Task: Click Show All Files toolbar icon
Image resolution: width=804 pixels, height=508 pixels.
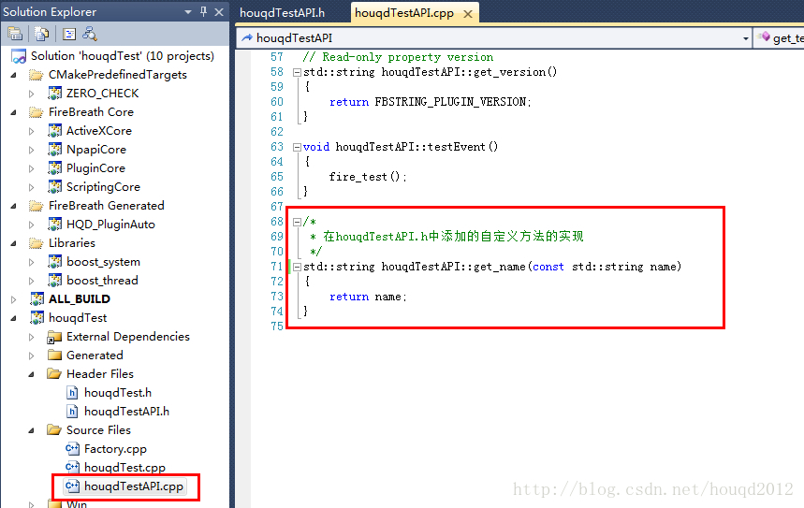Action: [x=41, y=34]
